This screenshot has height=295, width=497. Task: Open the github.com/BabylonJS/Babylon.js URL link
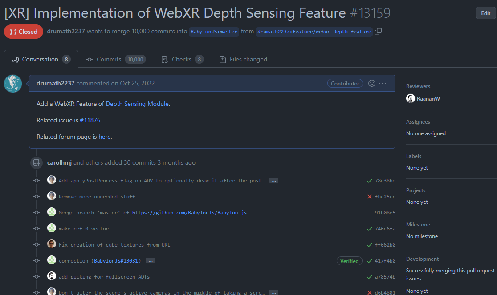[x=189, y=213]
